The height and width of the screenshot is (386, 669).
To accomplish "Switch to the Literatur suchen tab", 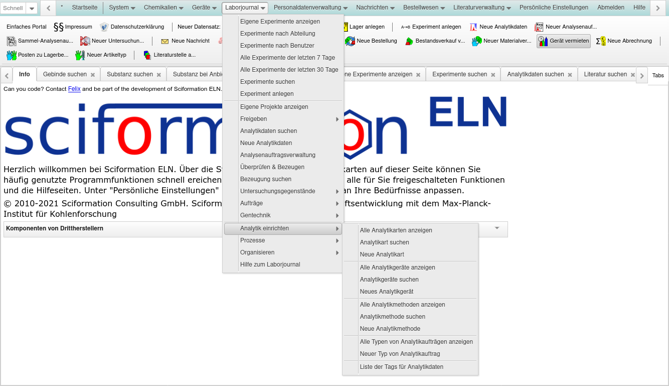I will pos(605,74).
